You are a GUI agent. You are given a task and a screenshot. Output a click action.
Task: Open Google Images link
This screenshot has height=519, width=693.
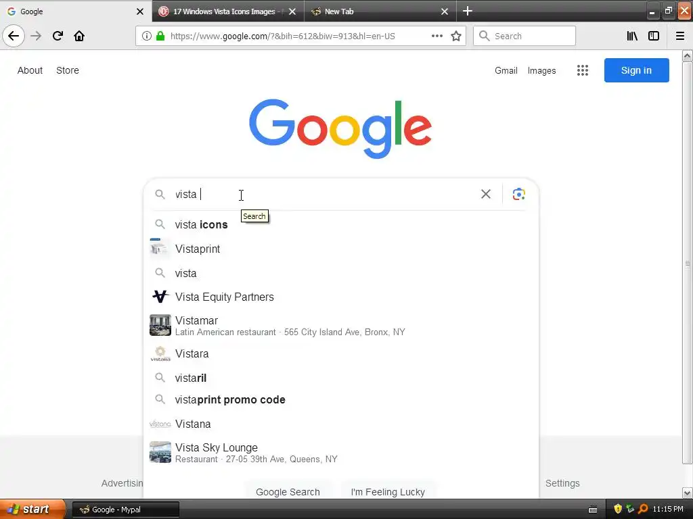pos(542,70)
